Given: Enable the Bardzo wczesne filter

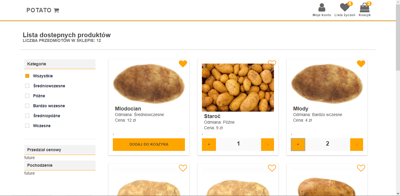Looking at the screenshot, I should (27, 105).
